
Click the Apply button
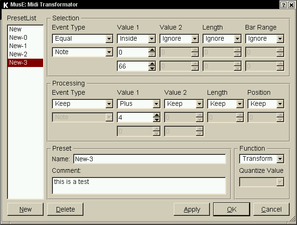(192, 209)
